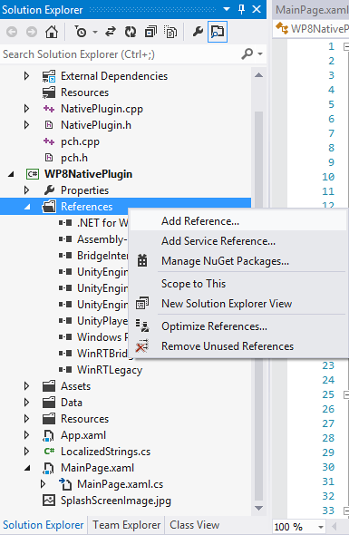Switch to the Team Explorer tab
Image resolution: width=349 pixels, height=535 pixels.
(126, 525)
